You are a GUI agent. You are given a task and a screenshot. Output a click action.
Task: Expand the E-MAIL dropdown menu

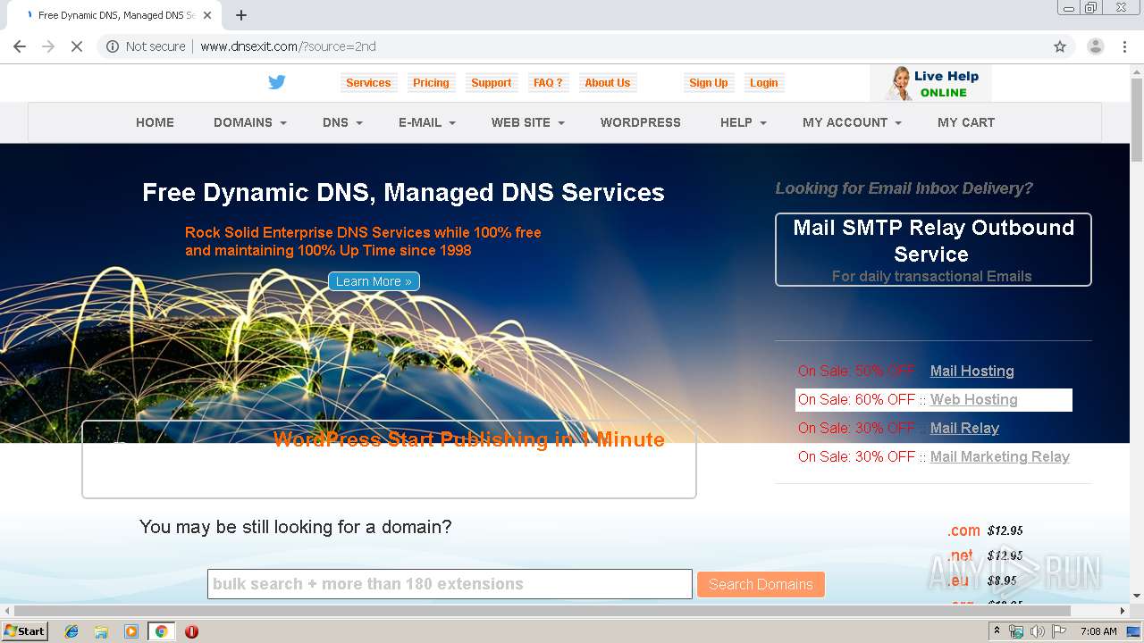point(426,122)
